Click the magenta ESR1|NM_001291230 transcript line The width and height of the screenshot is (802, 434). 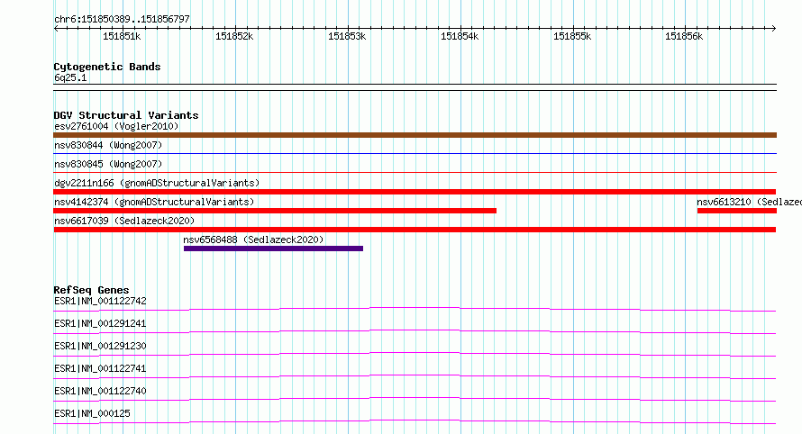pyautogui.click(x=415, y=354)
